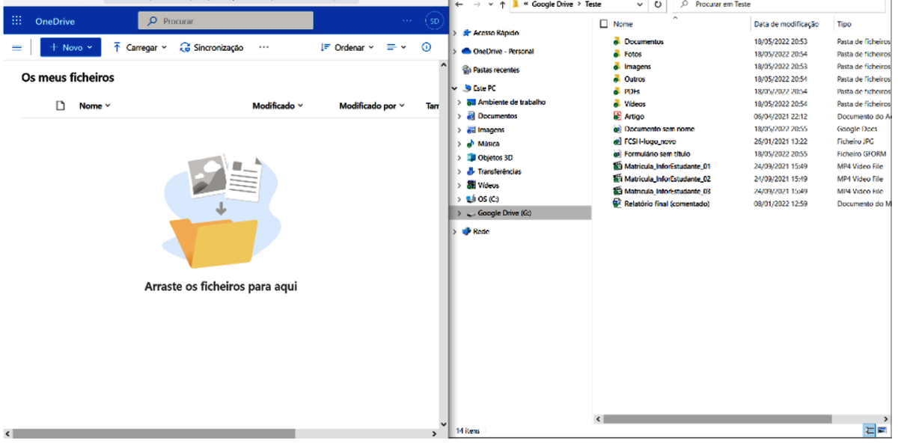The image size is (898, 443).
Task: Refresh the Explorer folder view
Action: coord(658,4)
